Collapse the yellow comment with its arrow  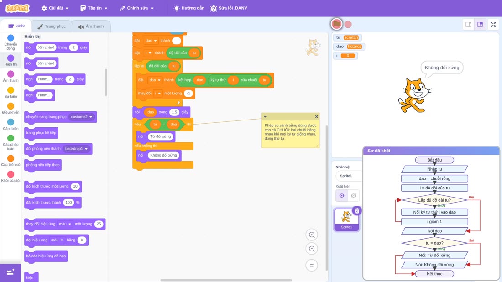[265, 116]
